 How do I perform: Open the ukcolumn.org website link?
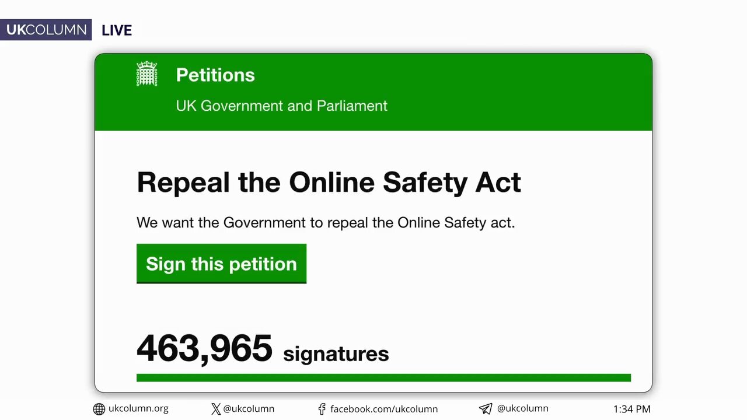click(x=138, y=408)
